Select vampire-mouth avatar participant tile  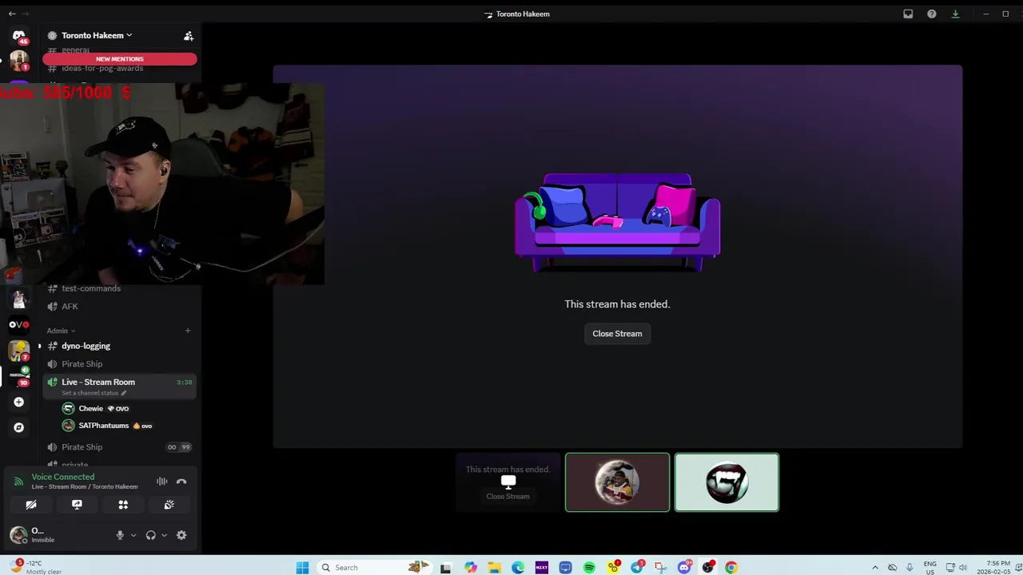coord(726,482)
